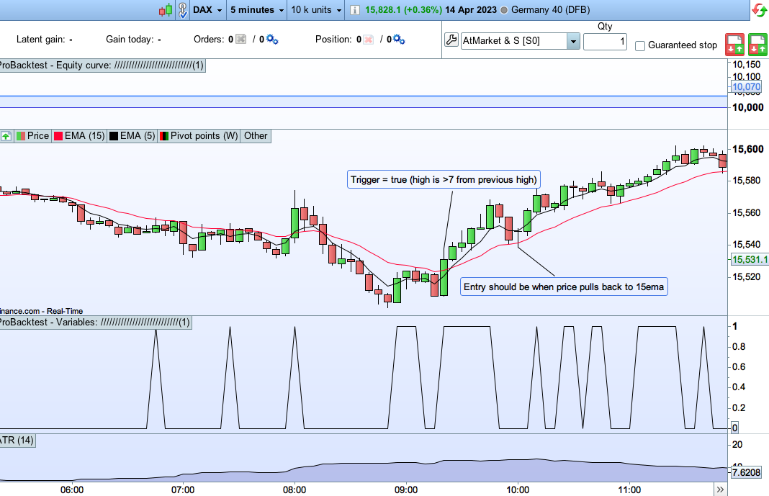
Task: Click the Latent gain label
Action: [x=41, y=39]
